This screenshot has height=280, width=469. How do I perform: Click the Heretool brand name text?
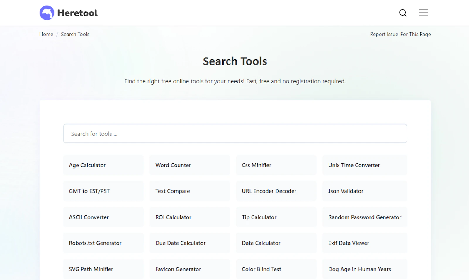(77, 13)
